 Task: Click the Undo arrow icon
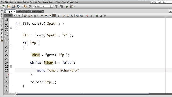click(x=25, y=6)
